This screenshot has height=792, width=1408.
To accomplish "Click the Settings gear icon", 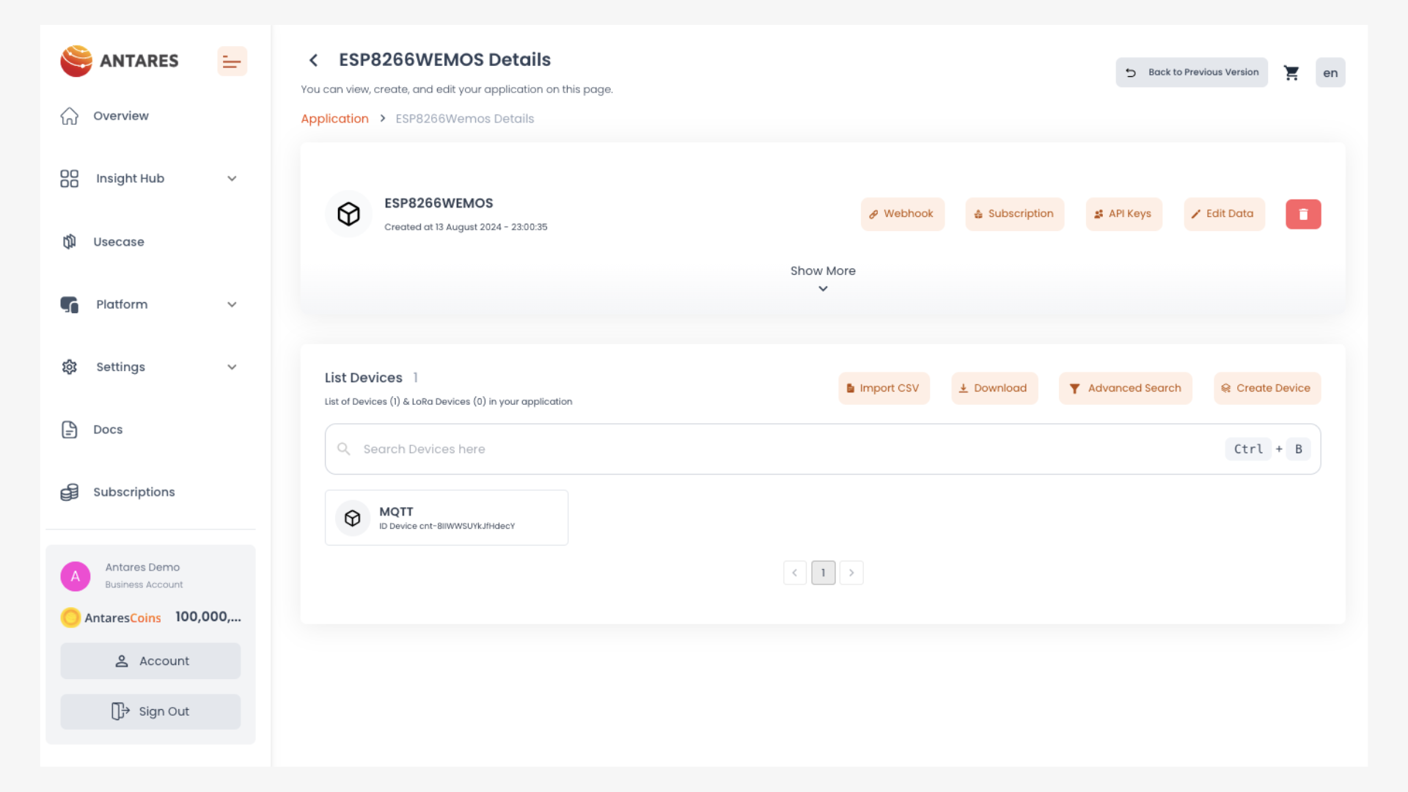I will click(70, 367).
